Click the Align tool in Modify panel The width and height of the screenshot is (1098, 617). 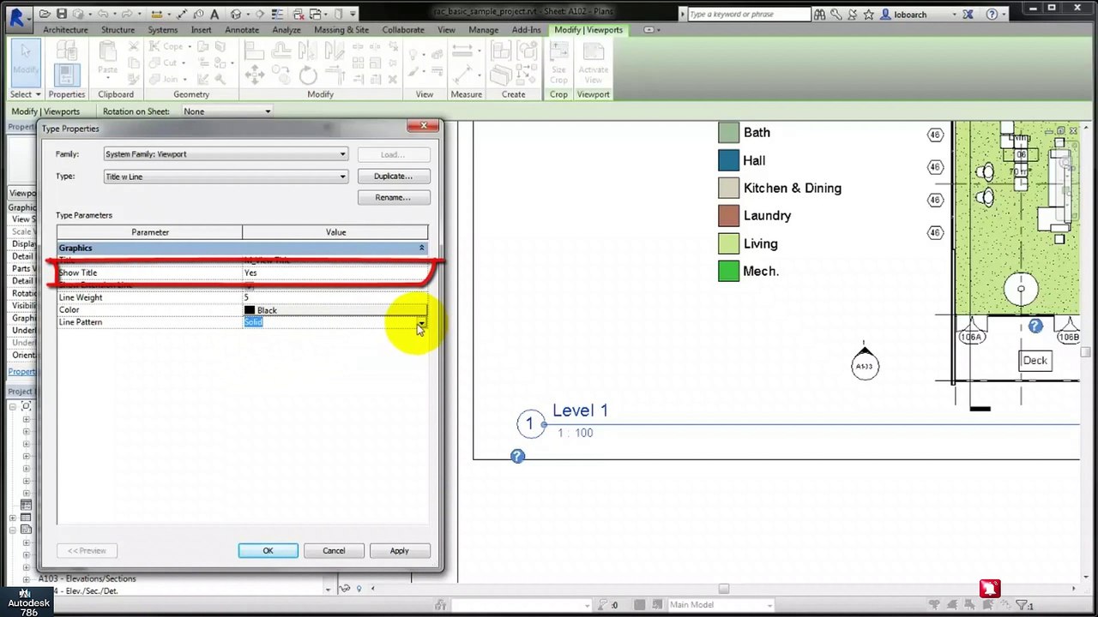point(255,51)
